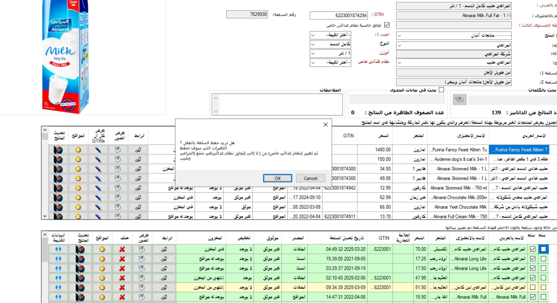This screenshot has width=557, height=303.
Task: Click the GTIN number input field
Action: pos(339,16)
